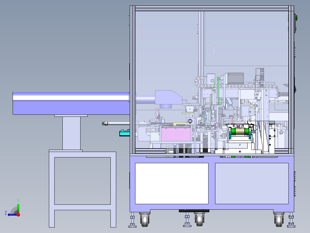Select the gray stepper motor block
Screen dimensions: 310x233
236,78
